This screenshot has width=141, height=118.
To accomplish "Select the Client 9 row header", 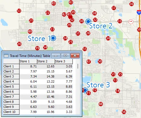I will [11, 107].
